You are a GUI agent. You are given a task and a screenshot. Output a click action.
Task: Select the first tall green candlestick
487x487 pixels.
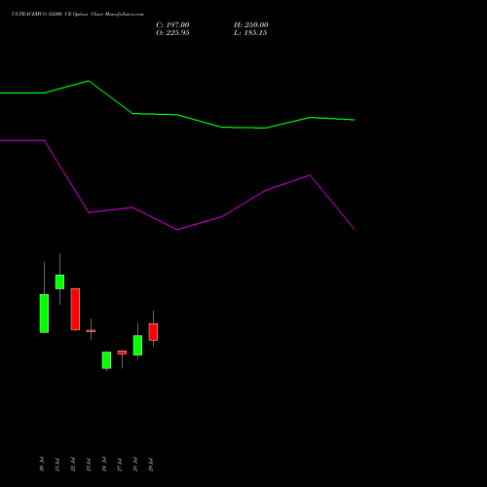pyautogui.click(x=44, y=314)
